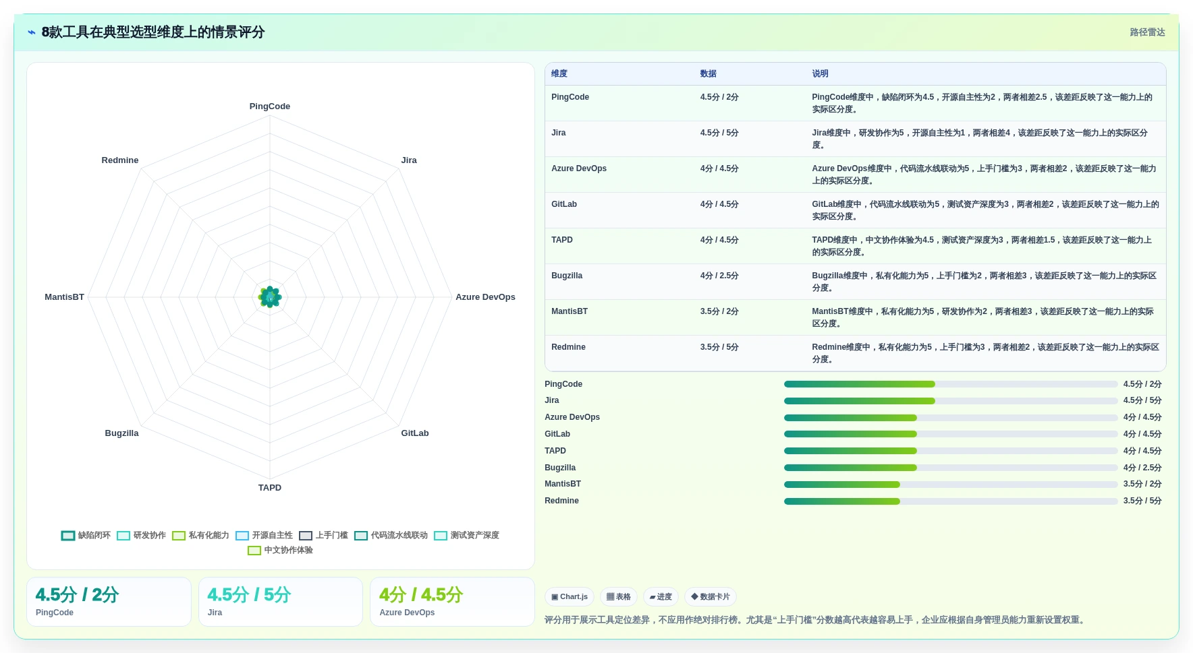Click the PingCode label beside its progress bar
Image resolution: width=1193 pixels, height=653 pixels.
tap(563, 384)
